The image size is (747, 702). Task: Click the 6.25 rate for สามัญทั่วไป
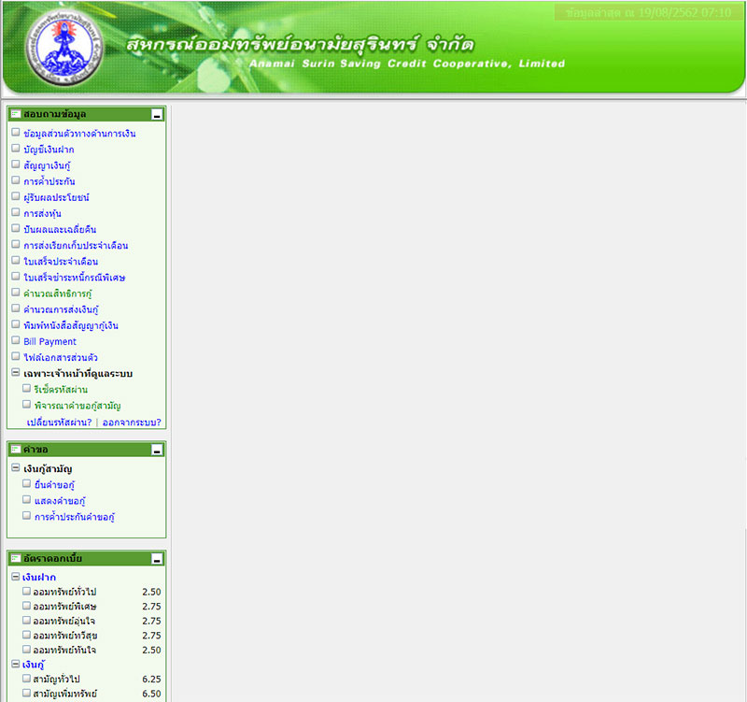[151, 679]
